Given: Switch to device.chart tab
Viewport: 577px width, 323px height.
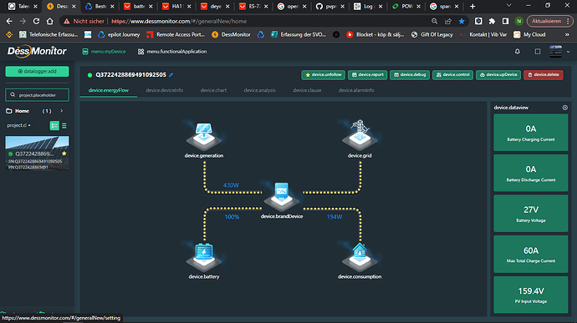Looking at the screenshot, I should point(213,90).
